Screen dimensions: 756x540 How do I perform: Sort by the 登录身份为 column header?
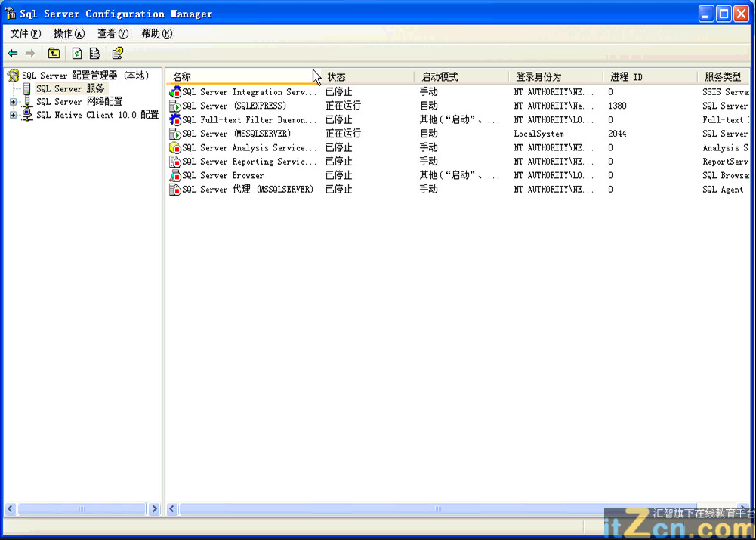click(556, 77)
